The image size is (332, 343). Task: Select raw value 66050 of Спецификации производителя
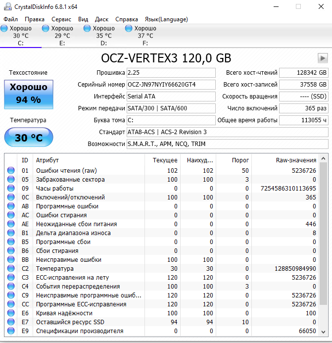coord(307,331)
